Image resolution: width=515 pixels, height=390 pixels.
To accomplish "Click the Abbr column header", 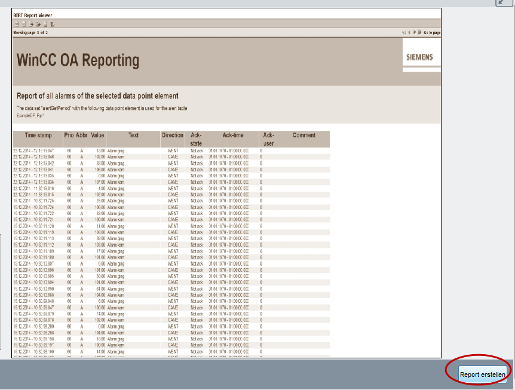I will 81,135.
